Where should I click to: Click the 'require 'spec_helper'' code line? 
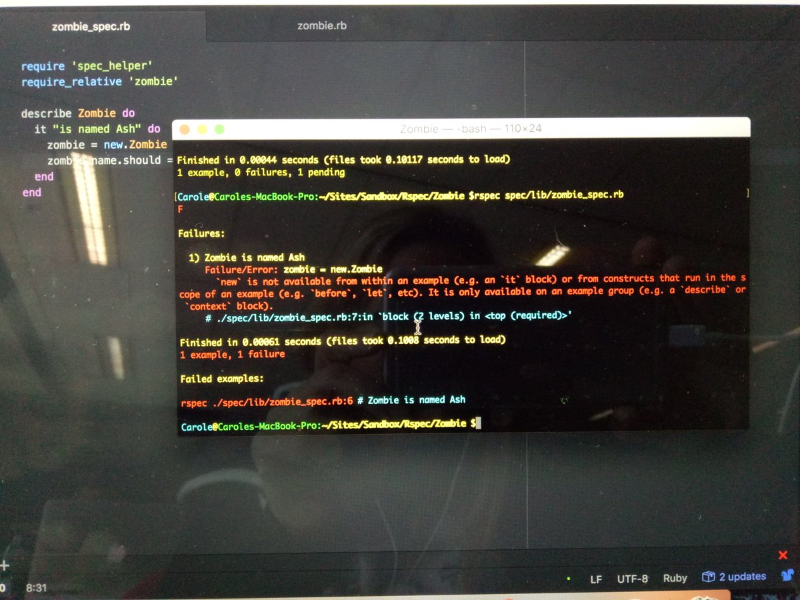(87, 66)
